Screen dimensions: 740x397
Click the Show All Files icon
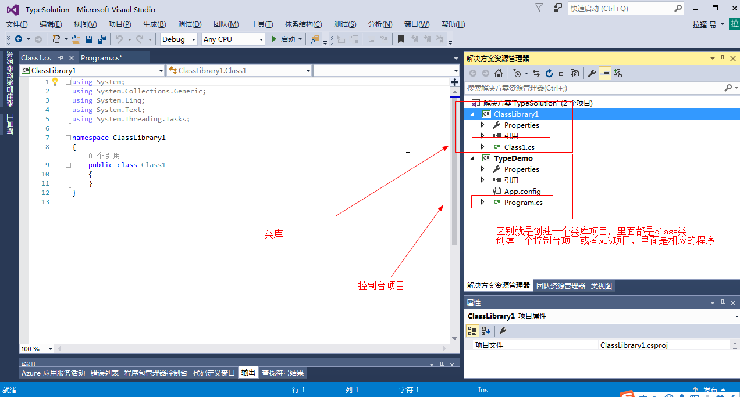click(x=575, y=73)
